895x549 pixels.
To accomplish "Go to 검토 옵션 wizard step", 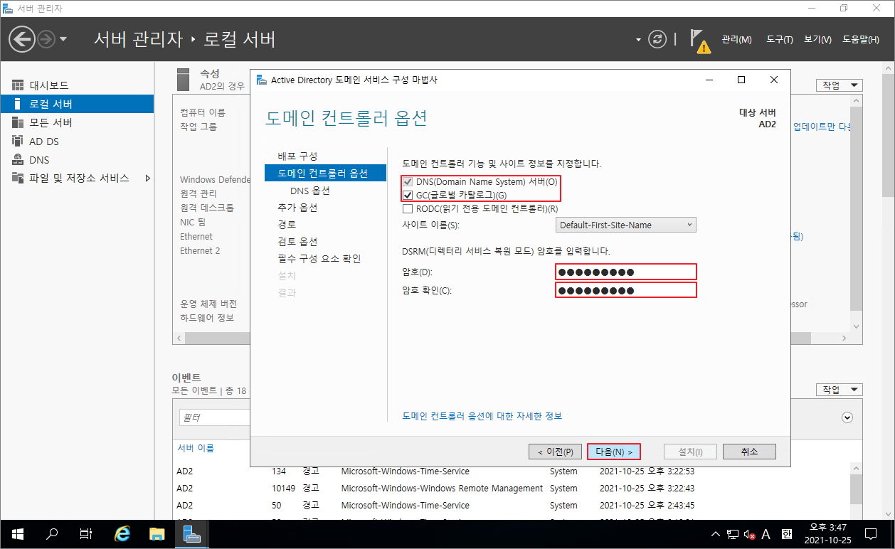I will [x=297, y=242].
